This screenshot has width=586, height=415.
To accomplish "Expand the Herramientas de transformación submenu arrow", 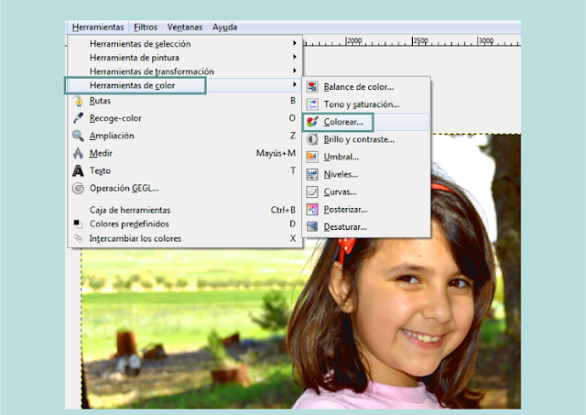I will point(295,71).
